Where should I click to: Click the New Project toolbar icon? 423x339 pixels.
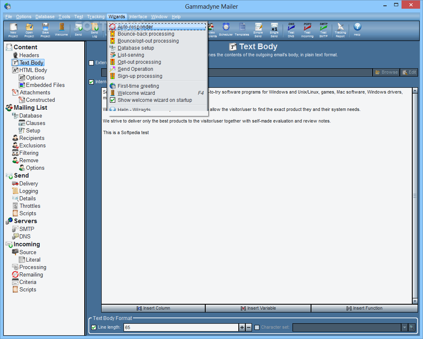point(13,30)
